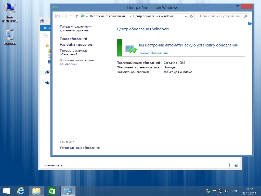Viewport: 261px width, 196px height.
Task: Go up one level with up arrow
Action: (x=76, y=16)
